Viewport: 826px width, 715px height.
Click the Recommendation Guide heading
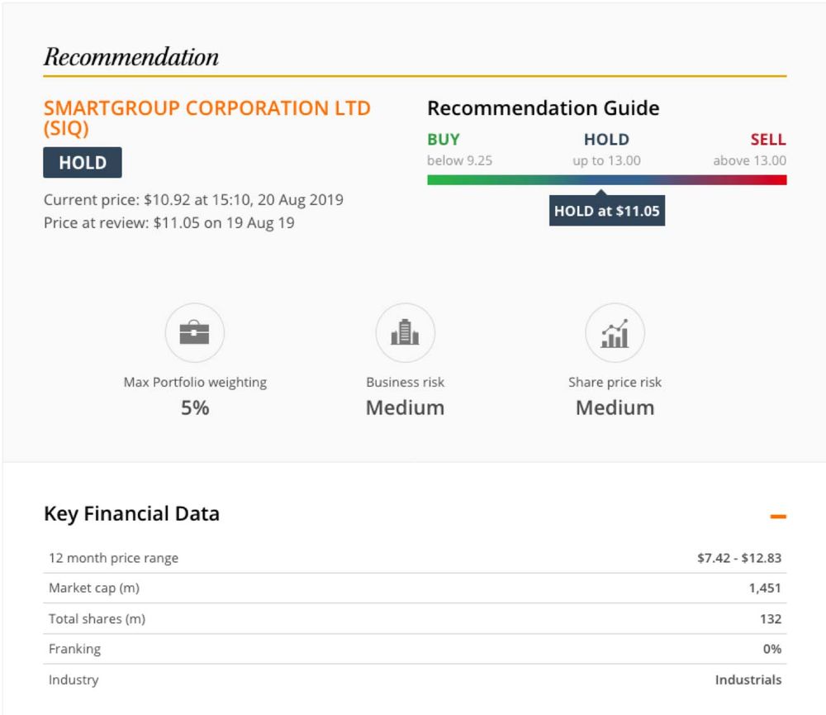(x=544, y=108)
